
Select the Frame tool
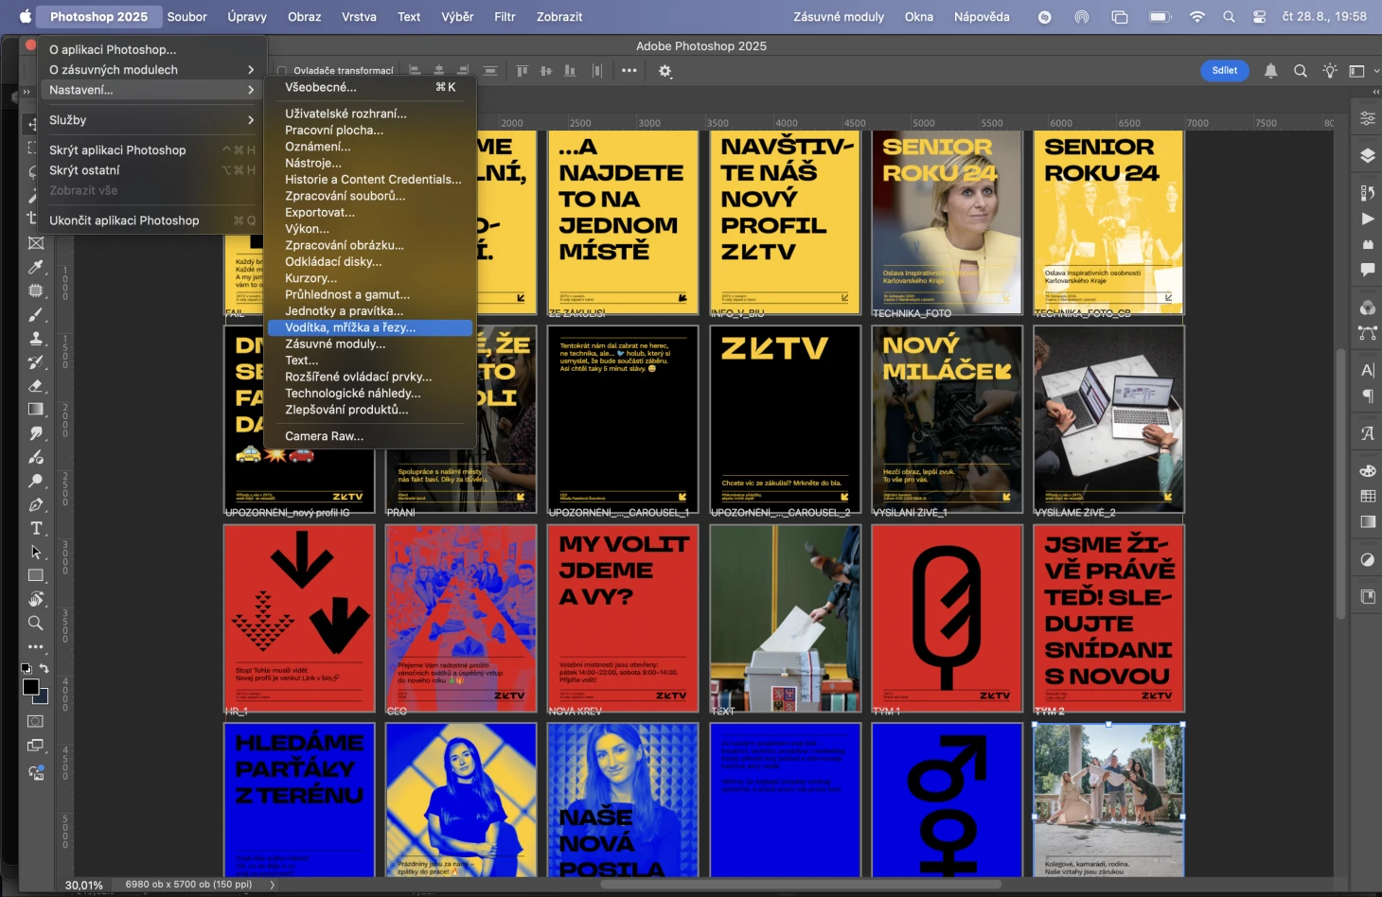coord(36,243)
